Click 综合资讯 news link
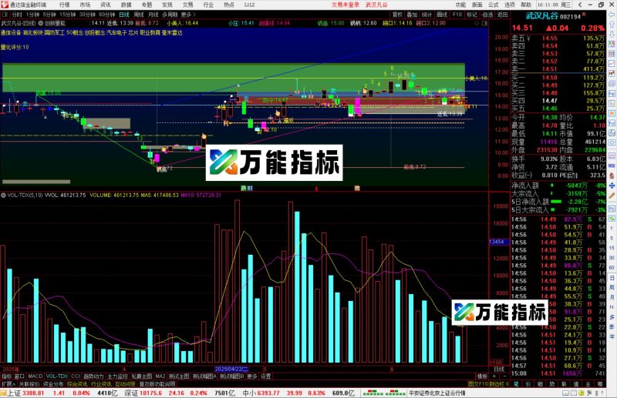This screenshot has height=398, width=617. coord(77,384)
